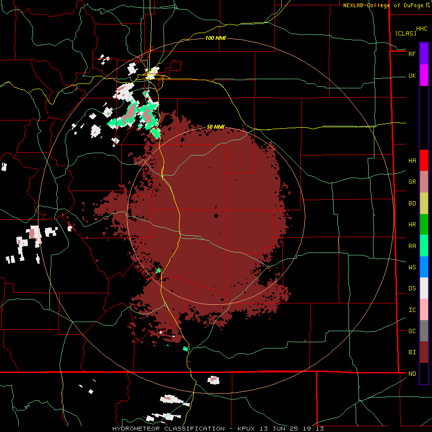Click the dusty pink GR legend swatch
432x432 pixels.
tap(424, 181)
